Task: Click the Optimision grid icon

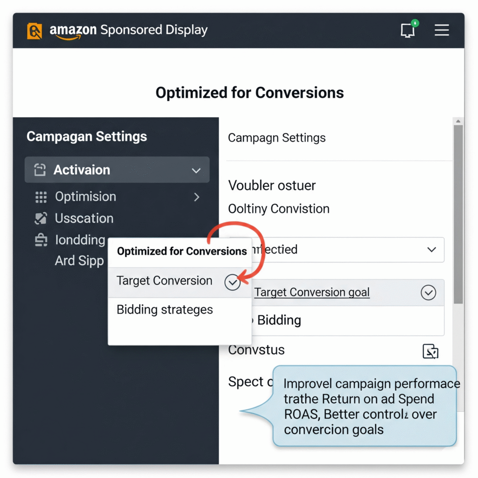Action: click(x=41, y=197)
